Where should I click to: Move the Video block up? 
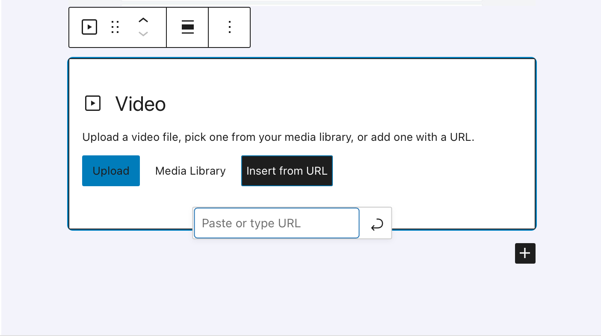point(143,20)
